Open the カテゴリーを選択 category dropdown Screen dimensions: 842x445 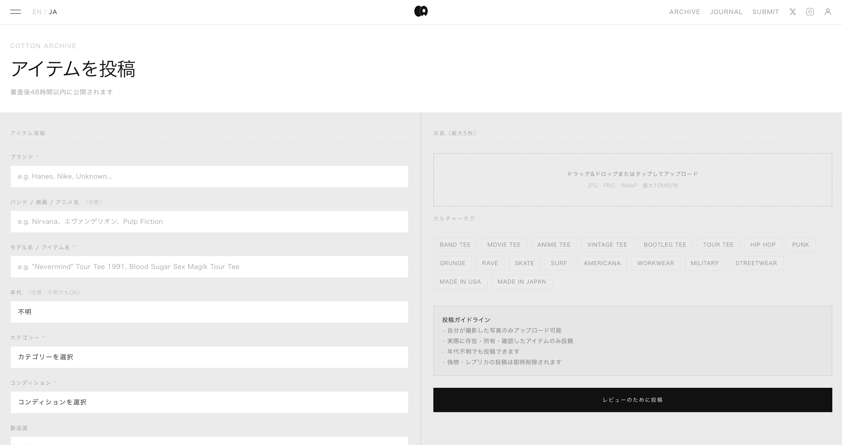tap(209, 357)
